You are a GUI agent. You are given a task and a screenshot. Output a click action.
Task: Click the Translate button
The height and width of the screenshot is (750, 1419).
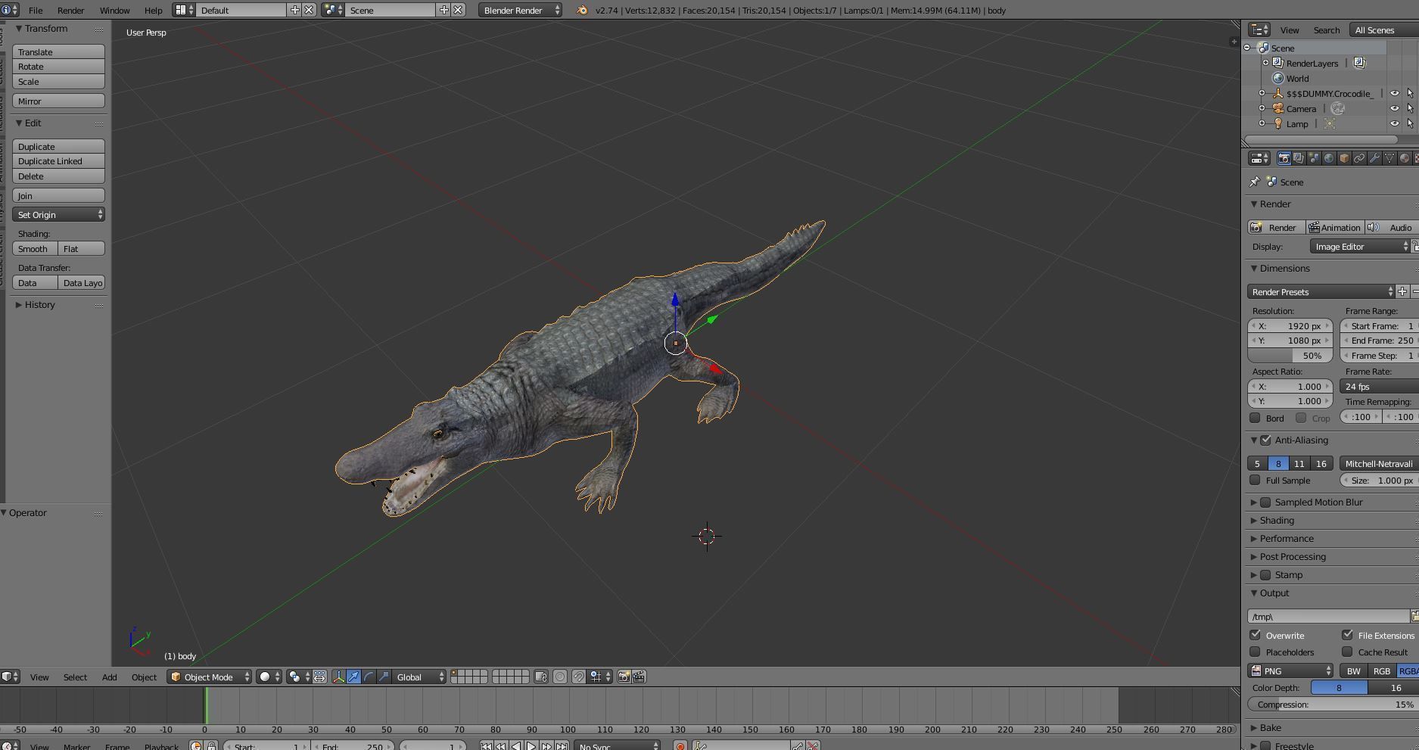tap(58, 51)
